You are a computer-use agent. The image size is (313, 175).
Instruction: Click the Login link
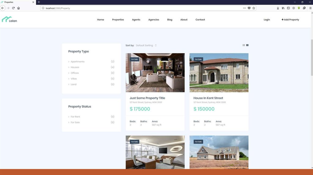click(267, 20)
